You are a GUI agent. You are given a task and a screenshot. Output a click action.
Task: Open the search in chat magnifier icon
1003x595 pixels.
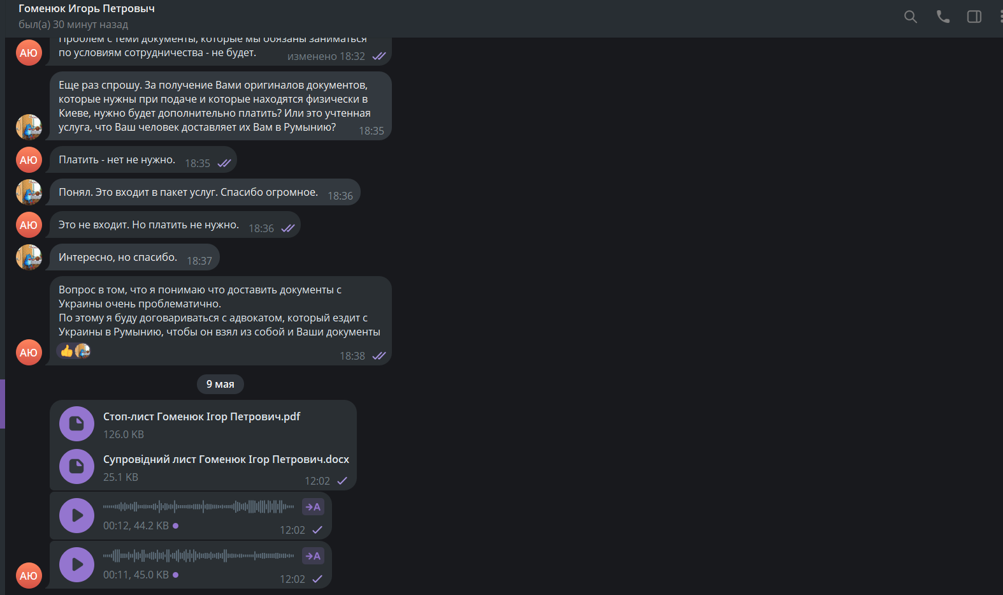(x=911, y=17)
